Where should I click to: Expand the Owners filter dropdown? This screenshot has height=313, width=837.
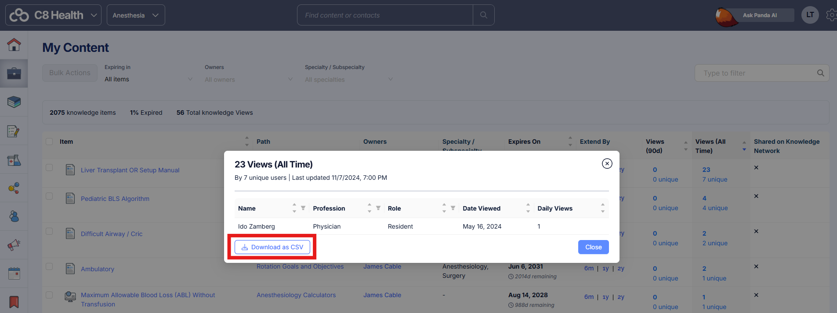(248, 79)
